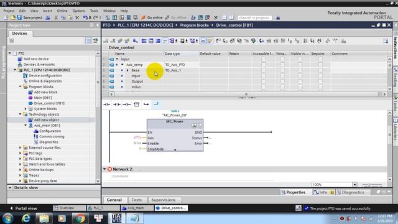
Task: Expand the System blocks tree folder
Action: click(x=25, y=109)
